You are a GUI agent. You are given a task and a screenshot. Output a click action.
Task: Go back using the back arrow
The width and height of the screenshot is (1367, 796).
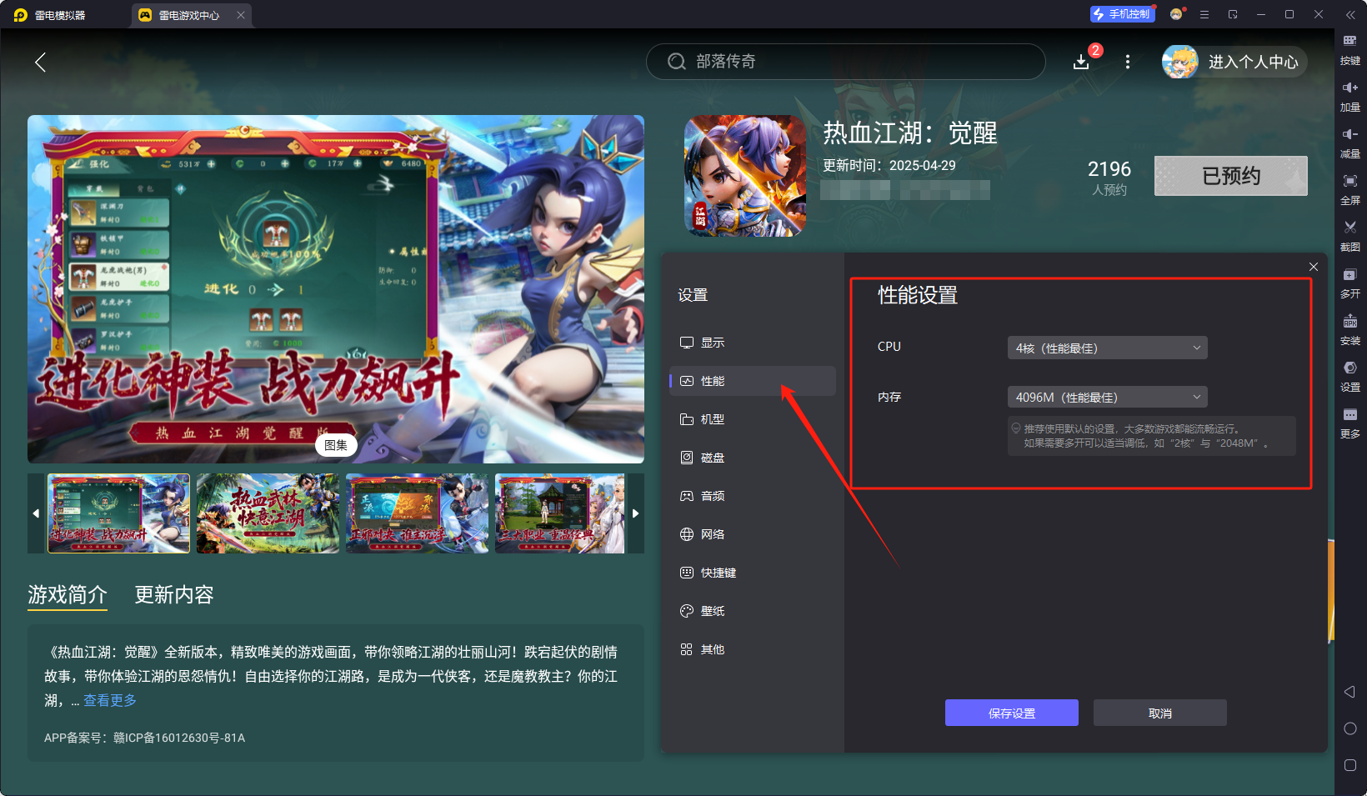coord(40,62)
